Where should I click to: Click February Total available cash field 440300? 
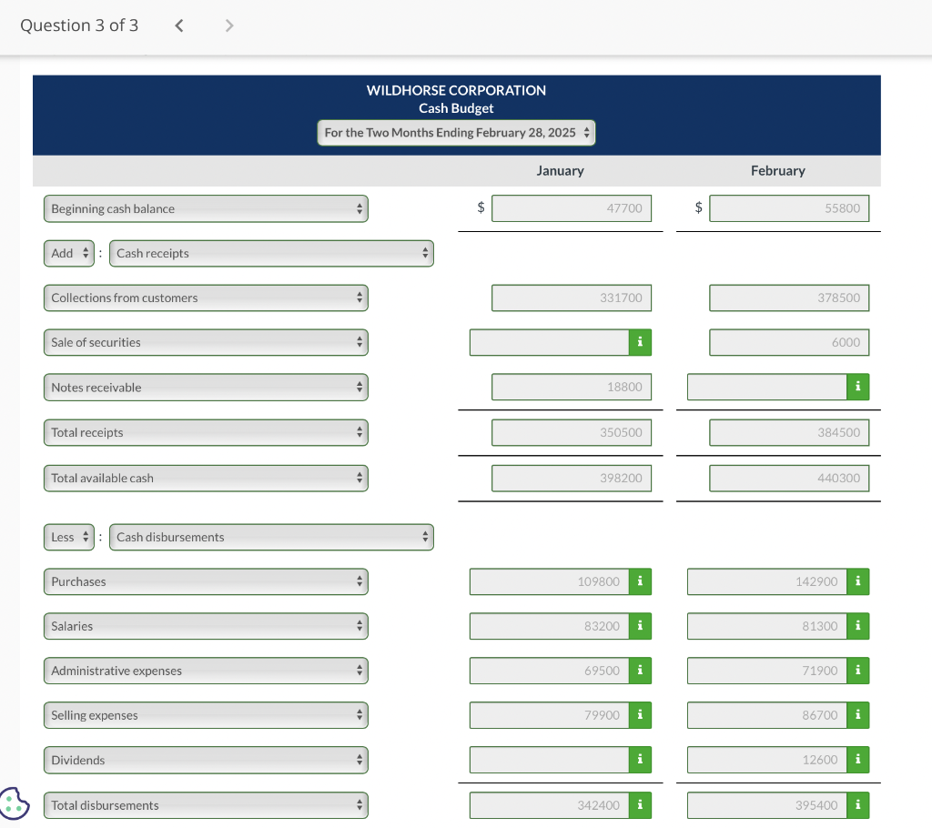pyautogui.click(x=789, y=478)
